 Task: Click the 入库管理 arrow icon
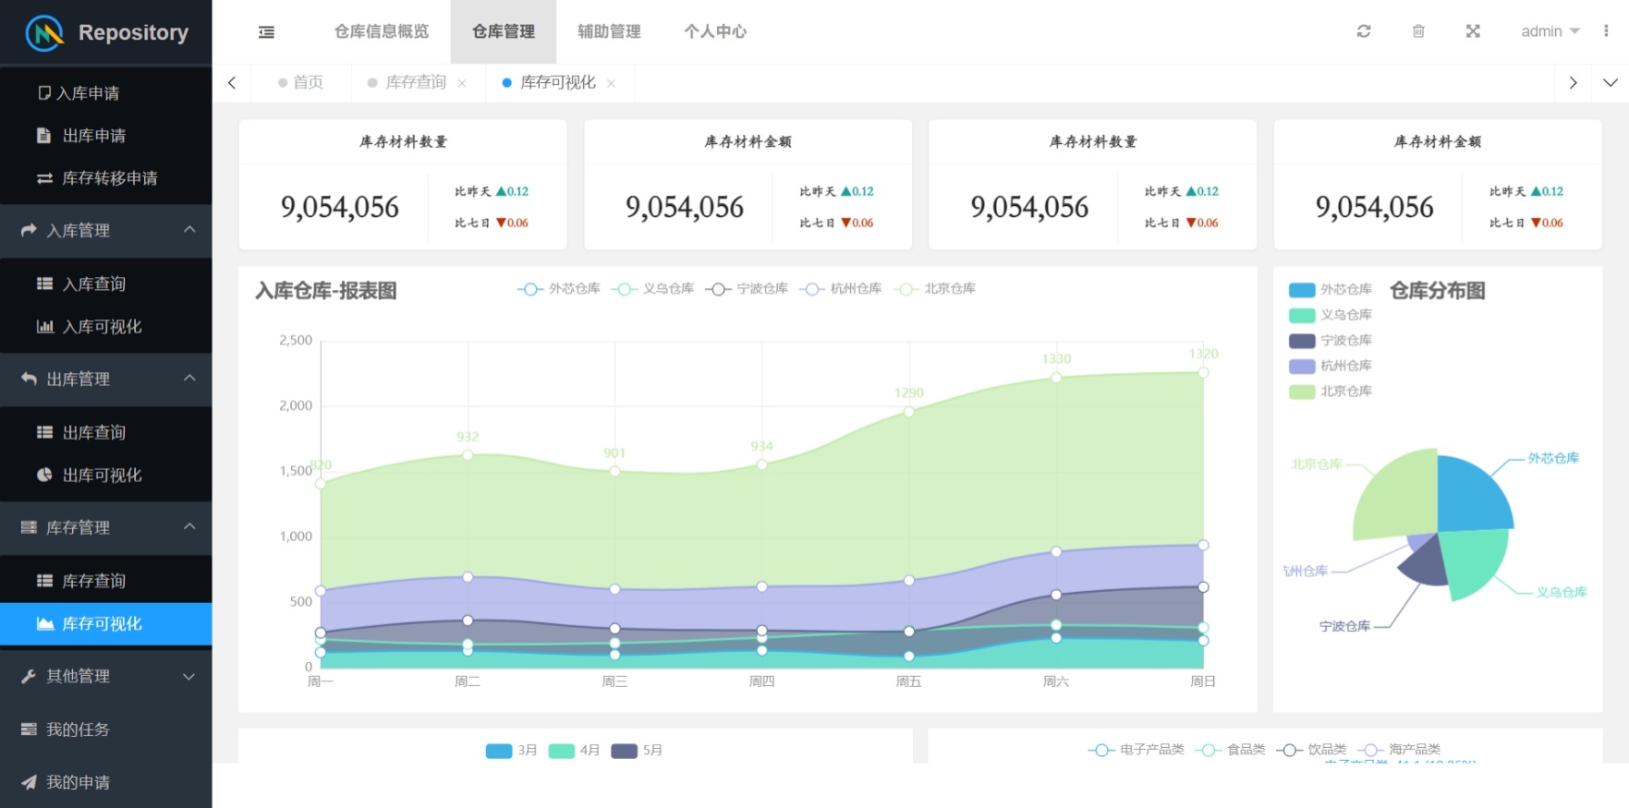(29, 230)
